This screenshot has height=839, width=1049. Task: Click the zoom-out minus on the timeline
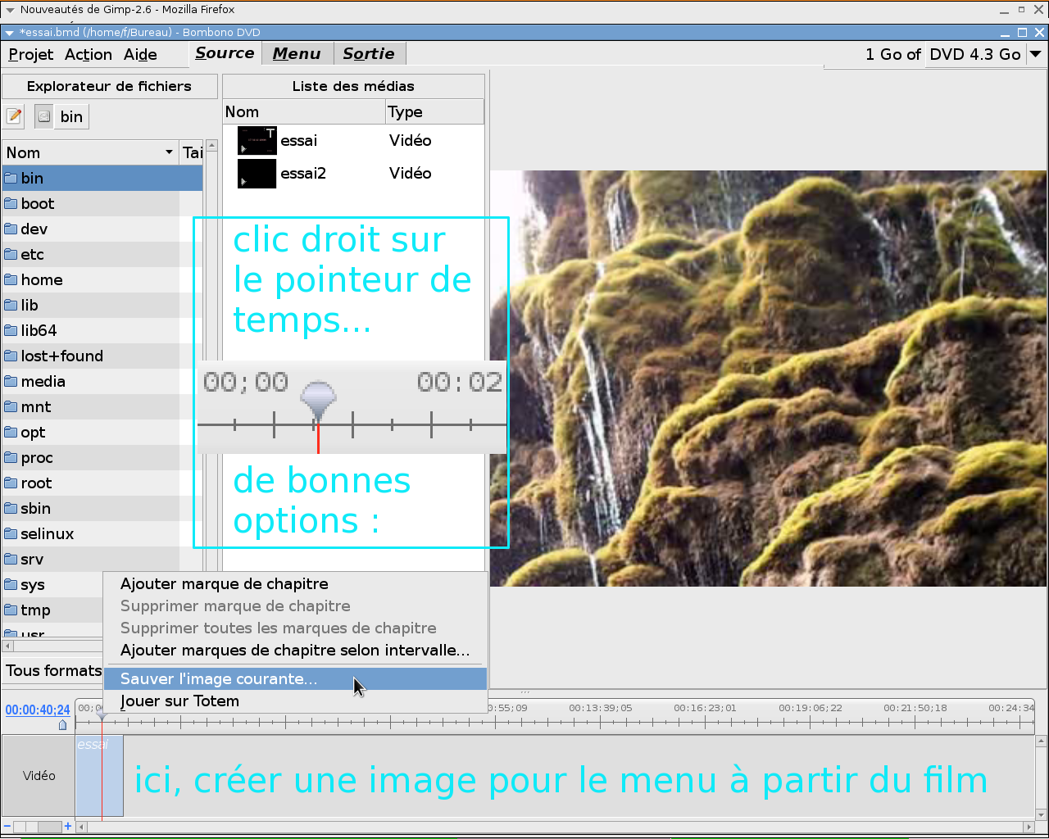[x=7, y=827]
